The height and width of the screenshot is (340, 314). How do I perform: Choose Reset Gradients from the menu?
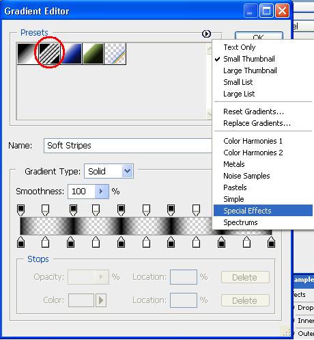(x=253, y=112)
